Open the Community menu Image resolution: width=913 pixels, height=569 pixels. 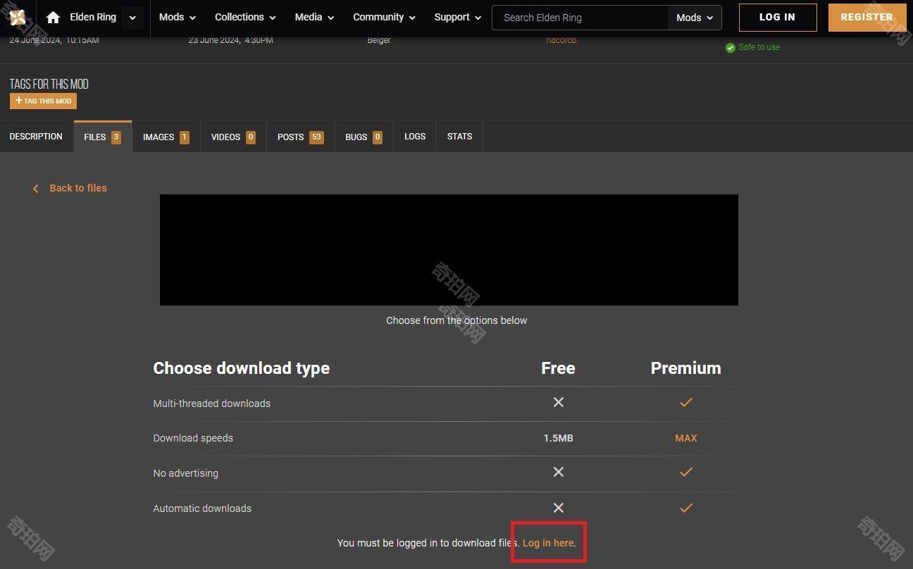tap(384, 18)
